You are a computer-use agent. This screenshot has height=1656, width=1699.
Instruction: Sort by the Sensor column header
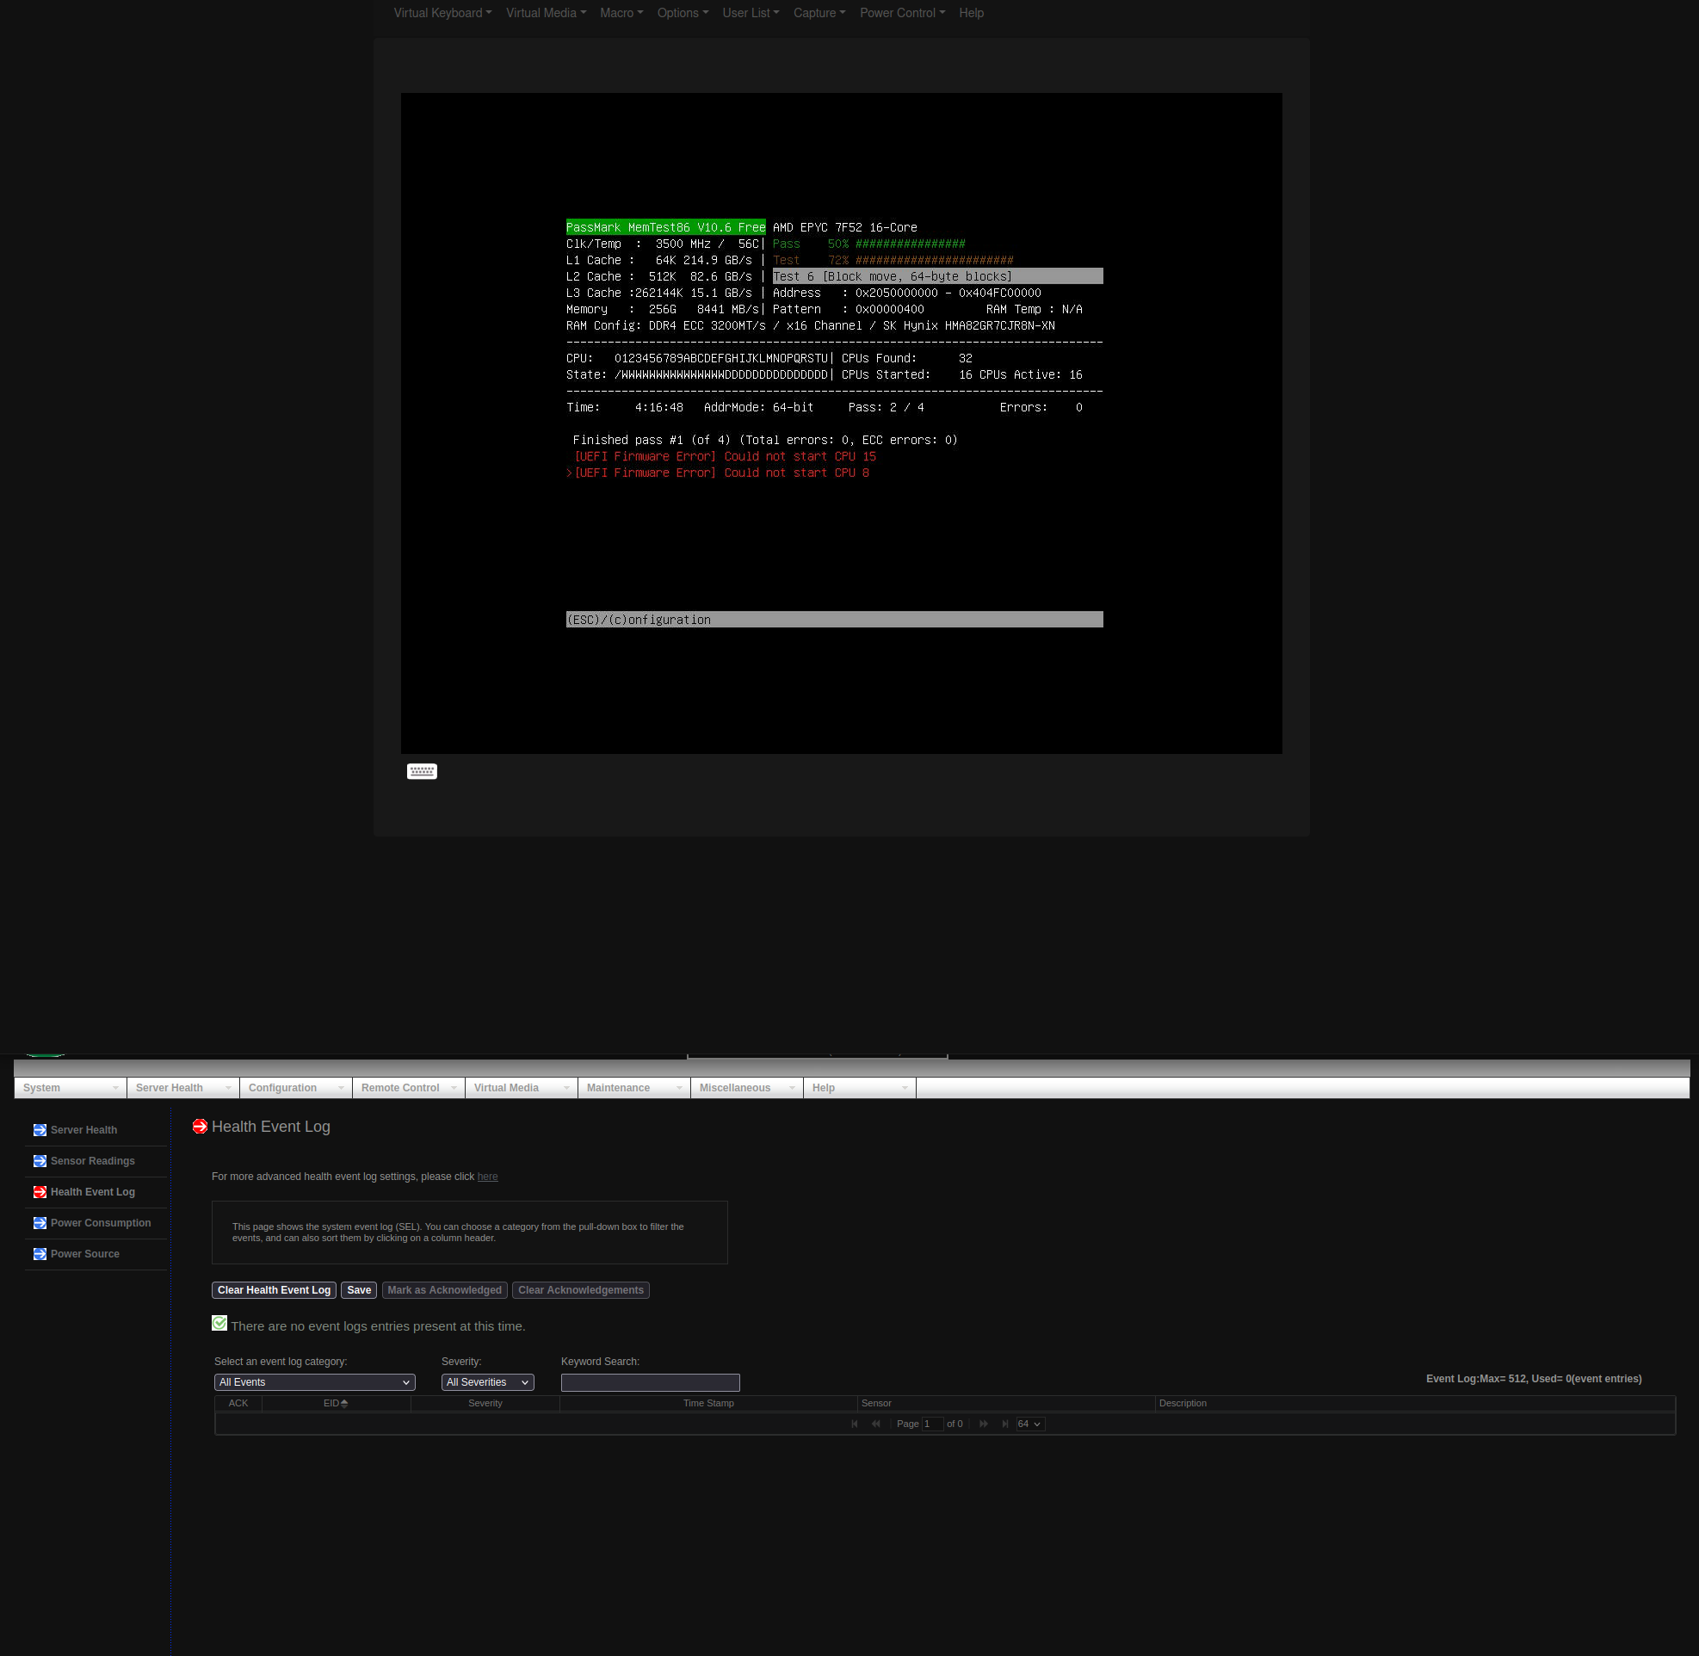click(x=1005, y=1404)
